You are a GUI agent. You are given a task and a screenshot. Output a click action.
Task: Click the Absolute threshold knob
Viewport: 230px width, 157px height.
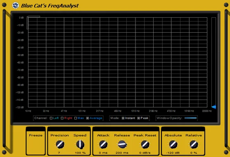[x=173, y=144]
